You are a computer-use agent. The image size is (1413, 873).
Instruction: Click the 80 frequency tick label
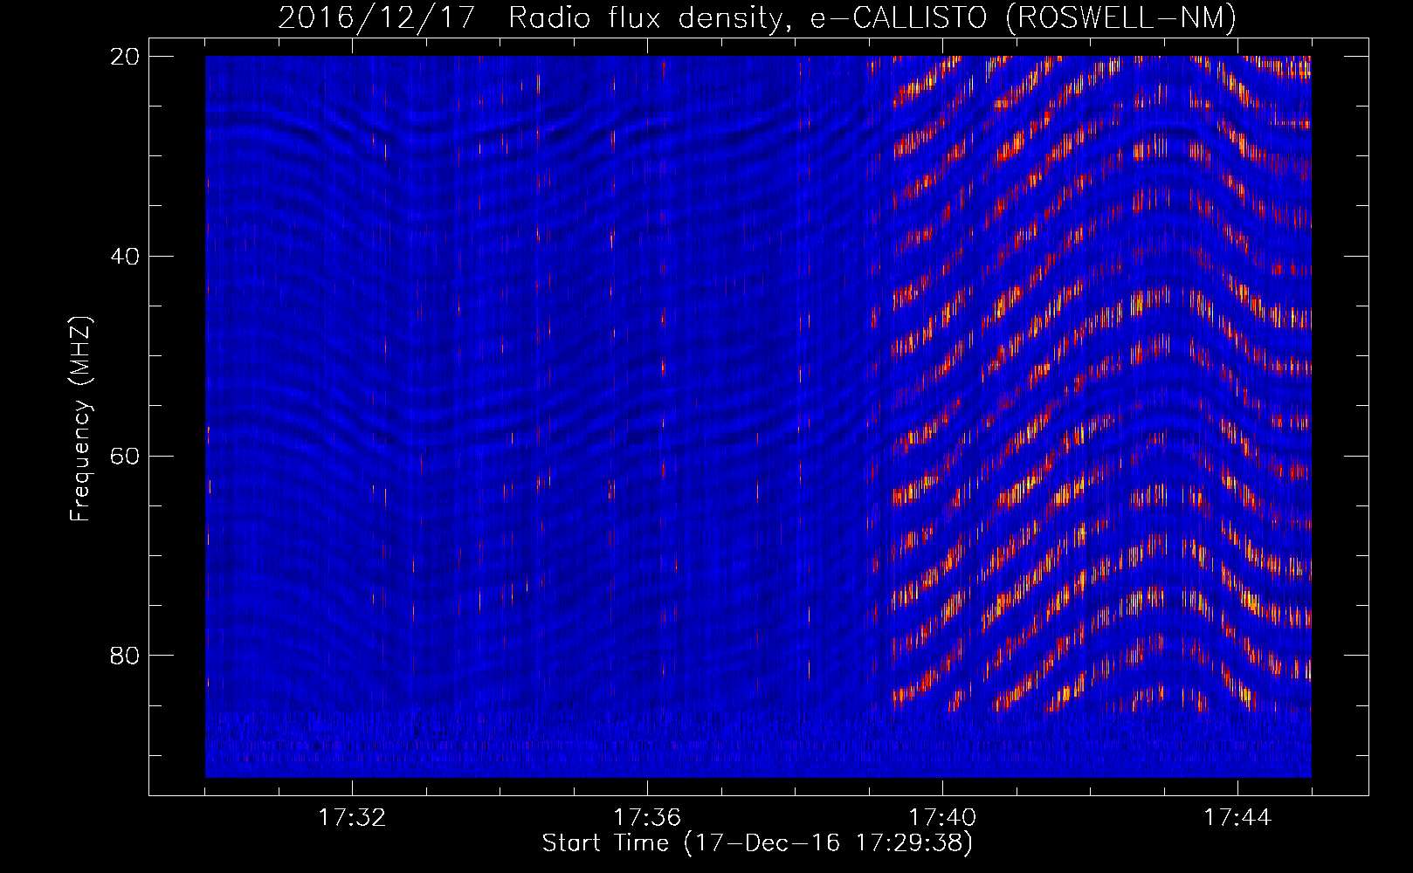(x=125, y=656)
